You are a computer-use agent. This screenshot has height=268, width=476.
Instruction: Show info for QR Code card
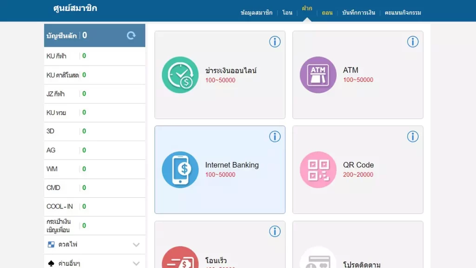(x=413, y=136)
